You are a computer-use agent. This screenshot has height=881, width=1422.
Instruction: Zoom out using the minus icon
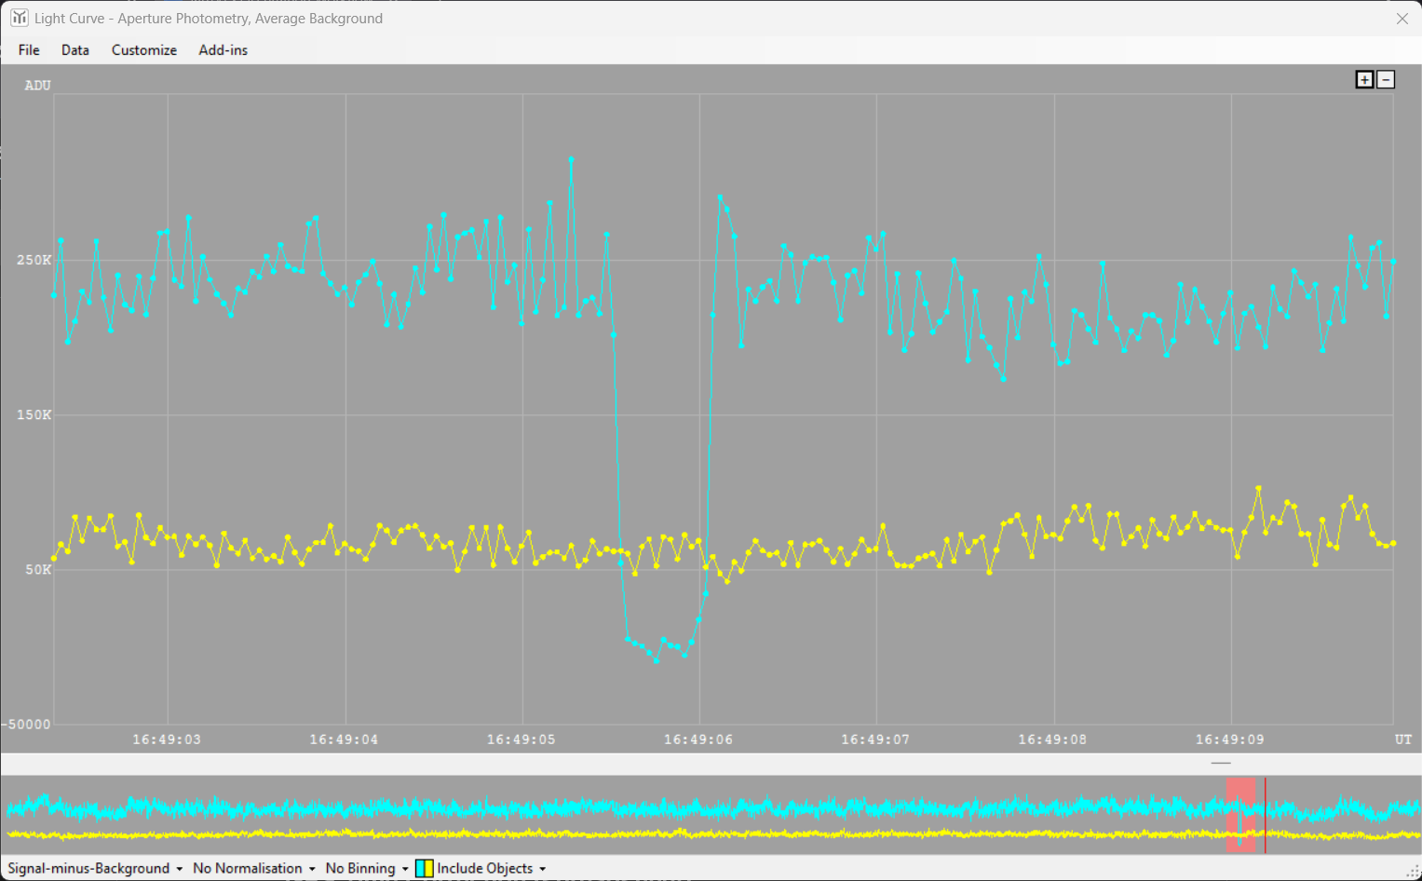(x=1386, y=80)
